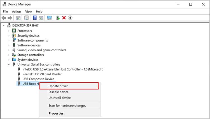
Task: Select the Processors label
Action: pyautogui.click(x=25, y=31)
